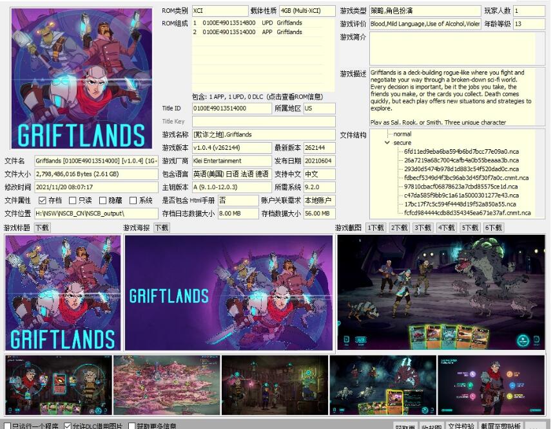The width and height of the screenshot is (553, 429).
Task: Select c47da585f9bb9c1a61a5000301277e43.nca file
Action: pos(461,196)
